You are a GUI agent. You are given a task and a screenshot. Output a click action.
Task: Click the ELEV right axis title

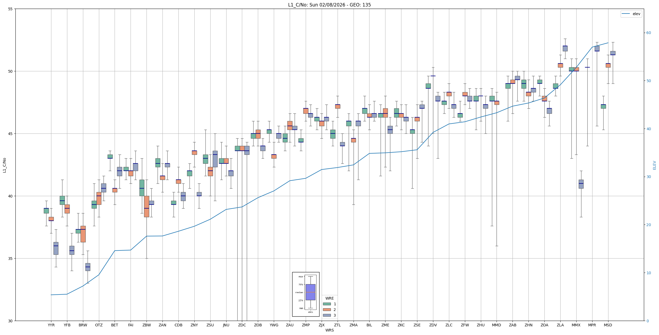click(x=654, y=165)
